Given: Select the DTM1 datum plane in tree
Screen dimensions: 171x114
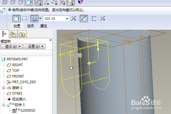Looking at the screenshot, I should tap(15, 93).
